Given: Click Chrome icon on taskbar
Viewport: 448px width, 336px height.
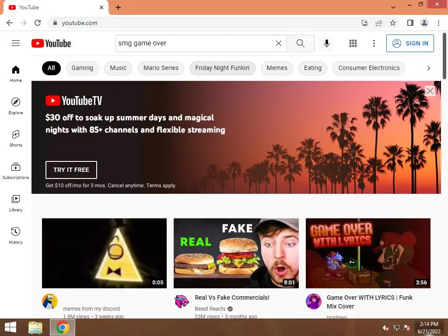Looking at the screenshot, I should coord(62,327).
